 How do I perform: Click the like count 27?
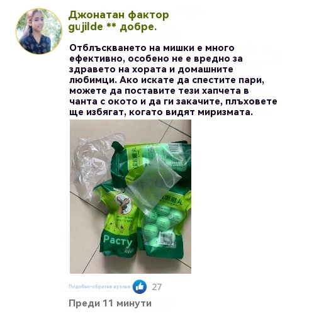(x=157, y=287)
